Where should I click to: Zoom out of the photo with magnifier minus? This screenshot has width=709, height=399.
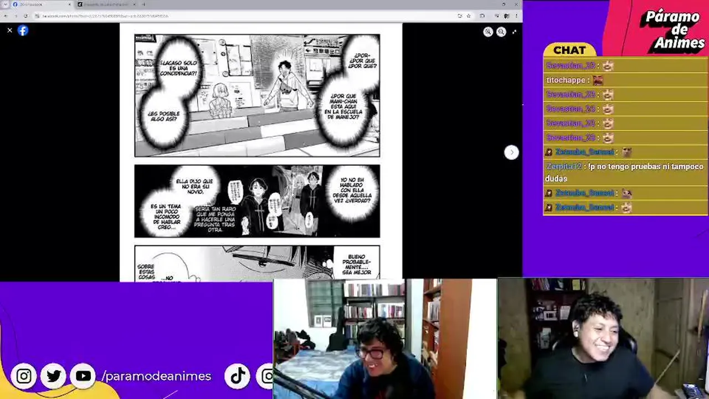[501, 32]
